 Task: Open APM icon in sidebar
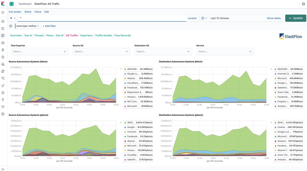point(3,78)
